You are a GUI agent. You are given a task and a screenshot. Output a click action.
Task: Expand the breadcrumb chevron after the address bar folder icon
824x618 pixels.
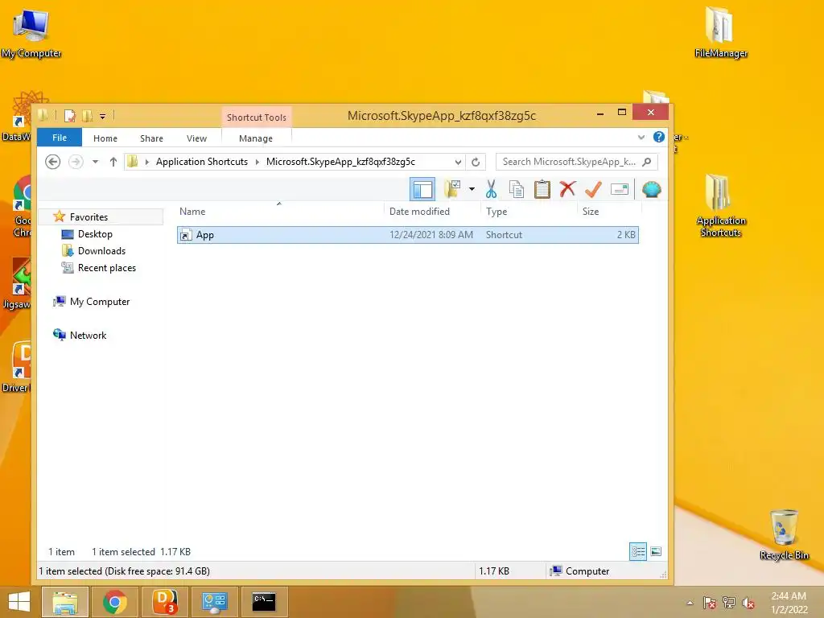pos(146,162)
